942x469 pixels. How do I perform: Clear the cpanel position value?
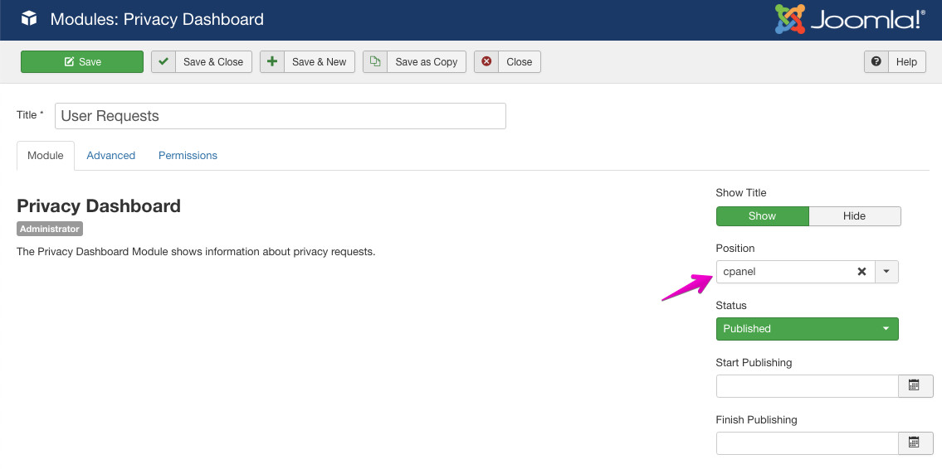pyautogui.click(x=861, y=272)
